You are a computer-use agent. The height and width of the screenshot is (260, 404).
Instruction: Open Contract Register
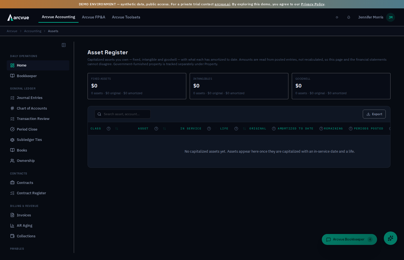[x=38, y=193]
